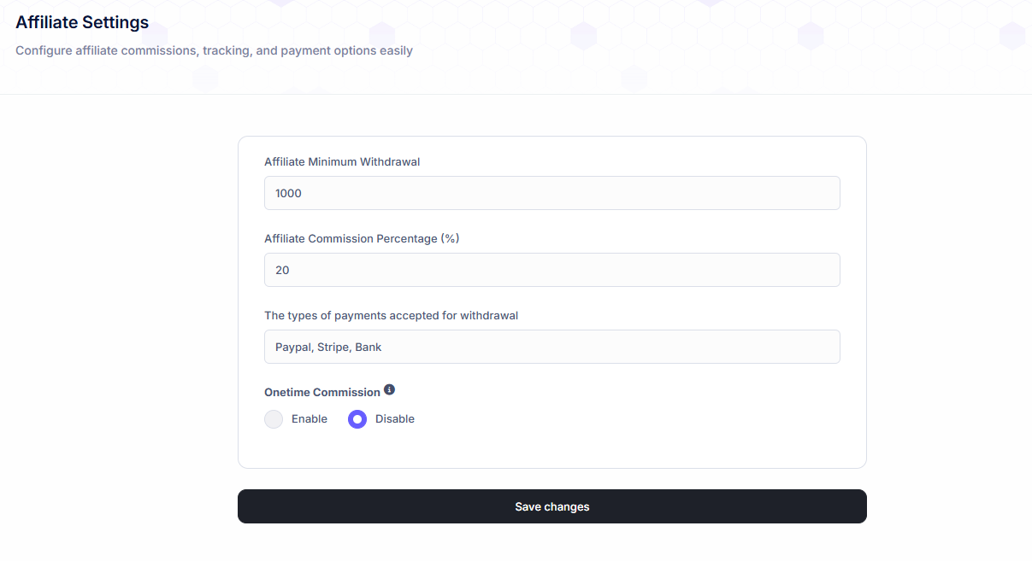Click the Onetime Commission info icon

click(x=390, y=390)
